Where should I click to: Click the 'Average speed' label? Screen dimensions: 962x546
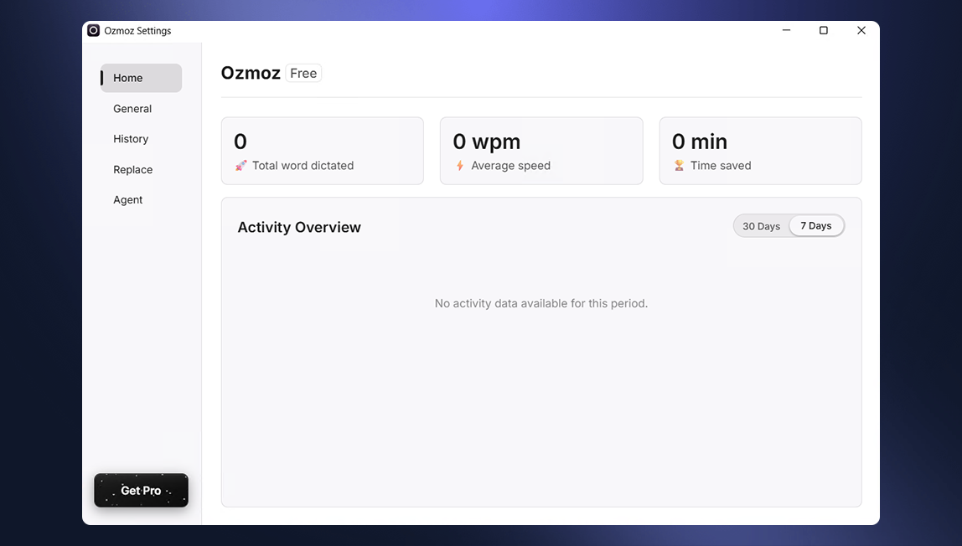(510, 166)
